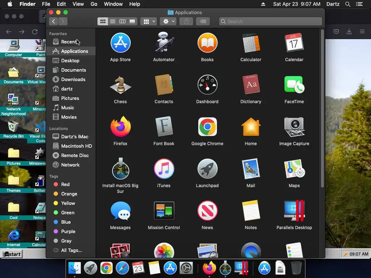
Task: Open the App Store application icon
Action: 120,43
